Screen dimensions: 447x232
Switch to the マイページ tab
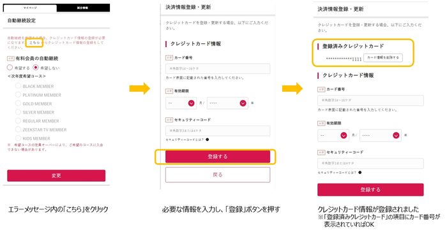click(x=30, y=8)
